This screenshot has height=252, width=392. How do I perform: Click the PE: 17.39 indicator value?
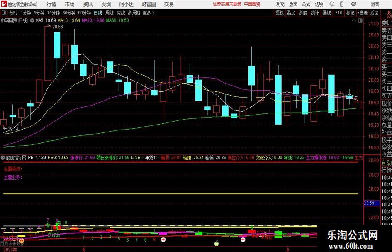pyautogui.click(x=37, y=158)
